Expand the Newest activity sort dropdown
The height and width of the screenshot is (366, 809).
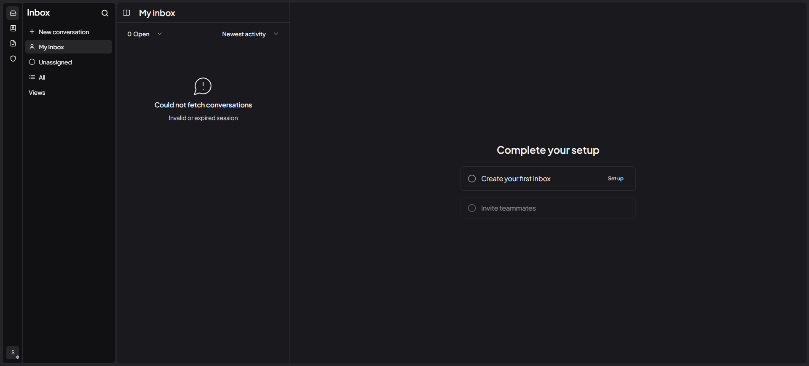point(250,34)
